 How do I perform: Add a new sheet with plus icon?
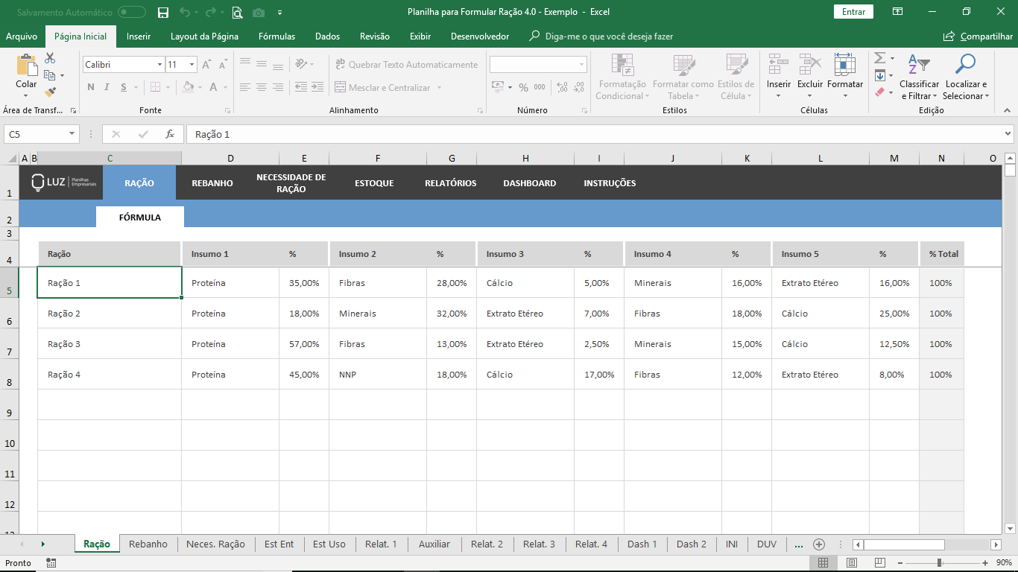(818, 544)
